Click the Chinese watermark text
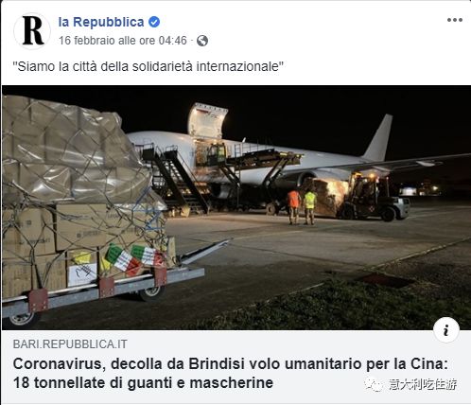Image resolution: width=471 pixels, height=405 pixels. [423, 384]
